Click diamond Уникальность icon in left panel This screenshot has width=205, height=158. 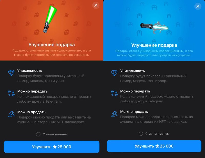[x=11, y=73]
